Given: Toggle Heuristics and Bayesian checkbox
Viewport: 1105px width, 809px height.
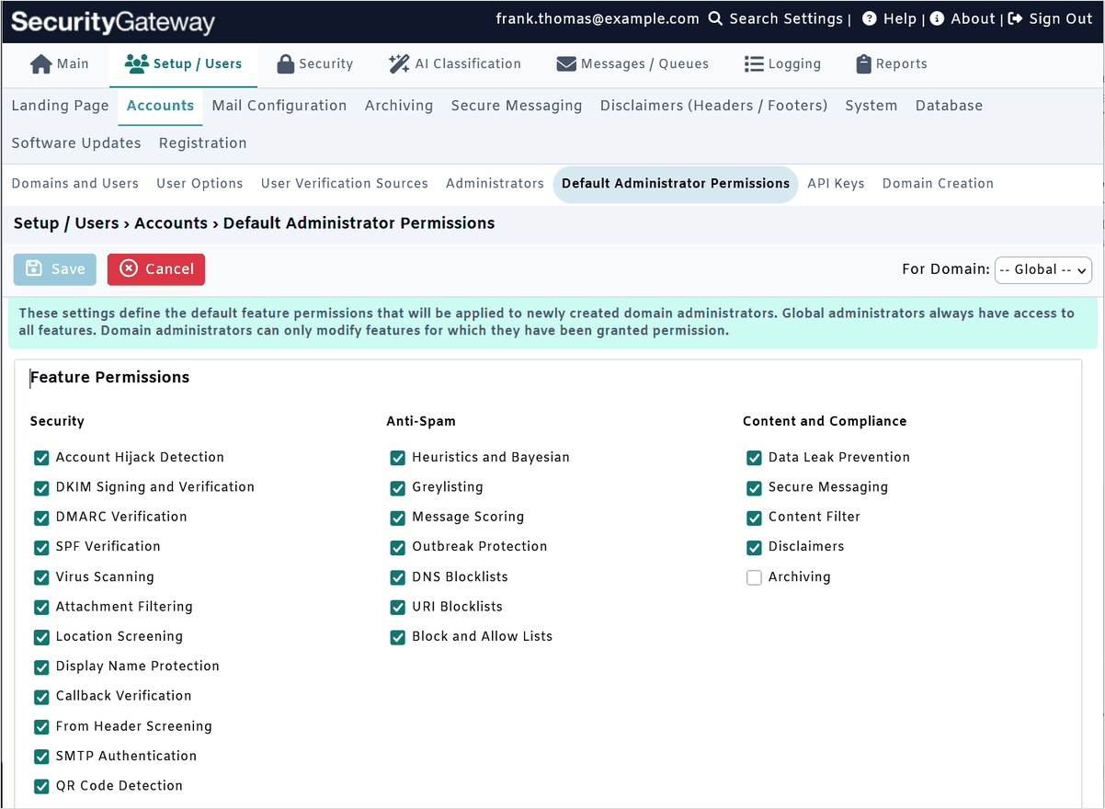Looking at the screenshot, I should pos(397,458).
